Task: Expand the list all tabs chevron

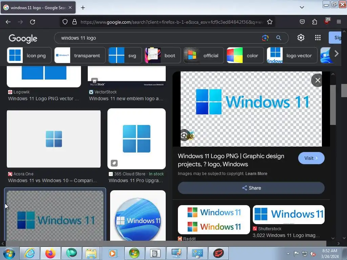Action: 302,7
